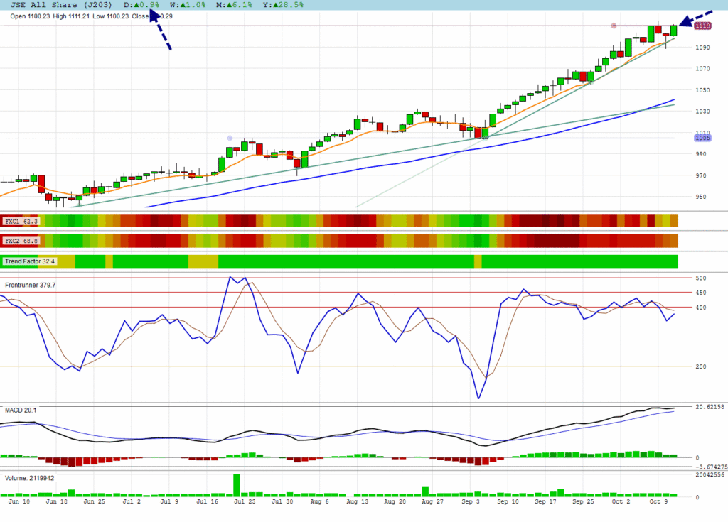Viewport: 728px width, 522px height.
Task: Select the circle handle on the 1005 line
Action: point(230,138)
